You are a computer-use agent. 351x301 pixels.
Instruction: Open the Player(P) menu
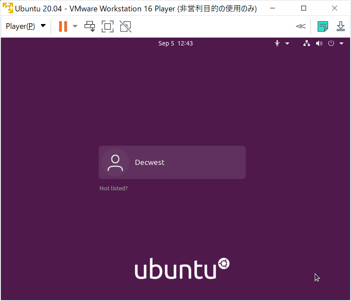[26, 26]
